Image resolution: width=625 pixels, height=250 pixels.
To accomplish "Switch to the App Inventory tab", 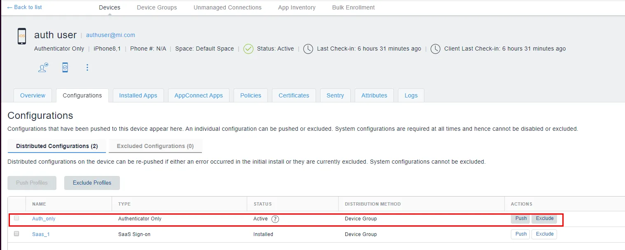I will pos(297,7).
